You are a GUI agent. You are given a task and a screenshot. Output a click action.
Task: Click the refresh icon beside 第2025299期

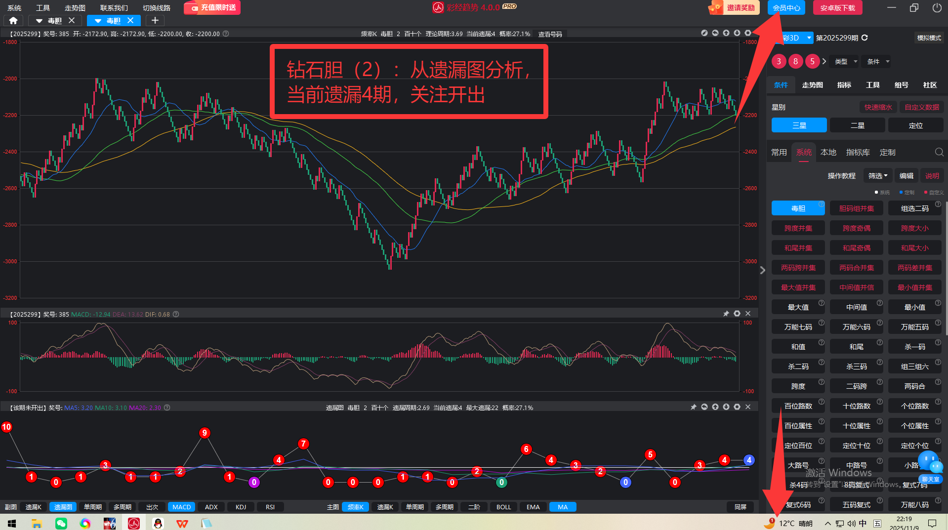865,38
